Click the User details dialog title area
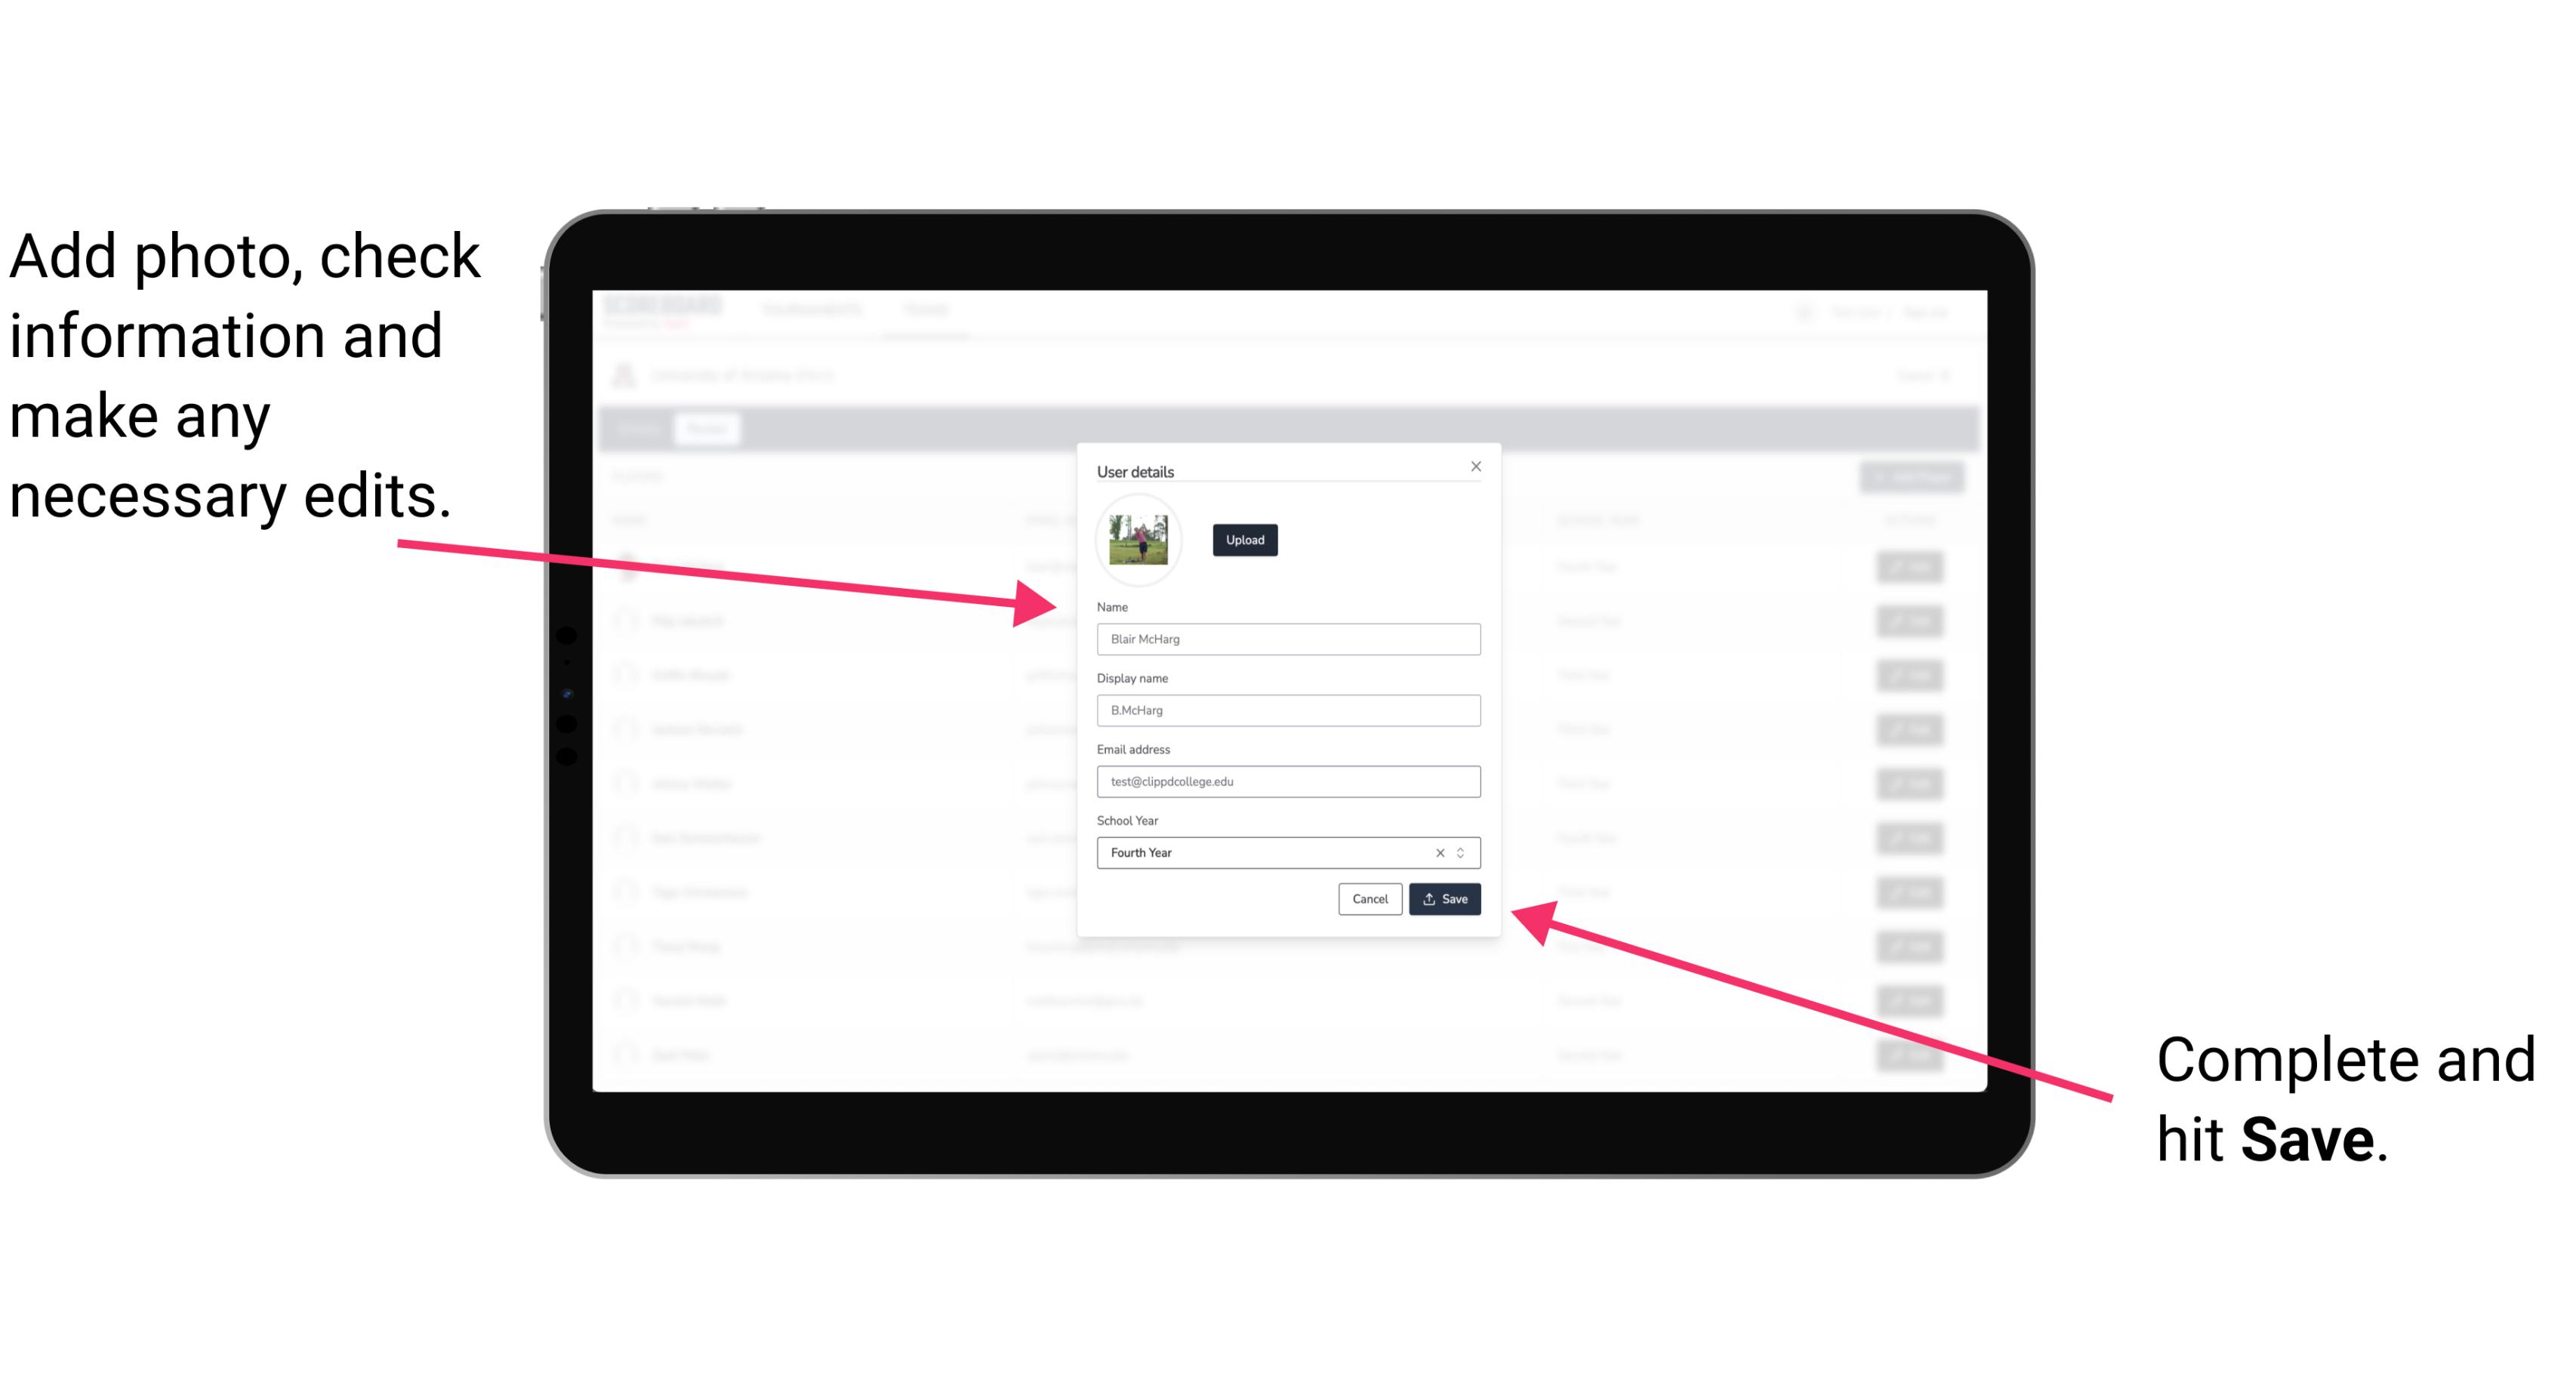Image resolution: width=2576 pixels, height=1386 pixels. click(1137, 468)
